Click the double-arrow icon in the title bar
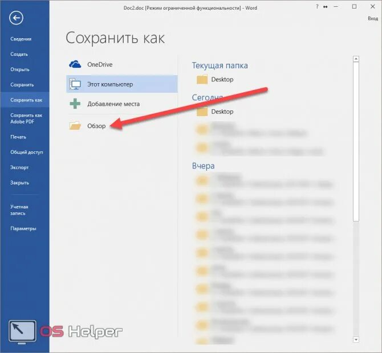Screen dimensions: 382x353 click(x=325, y=7)
